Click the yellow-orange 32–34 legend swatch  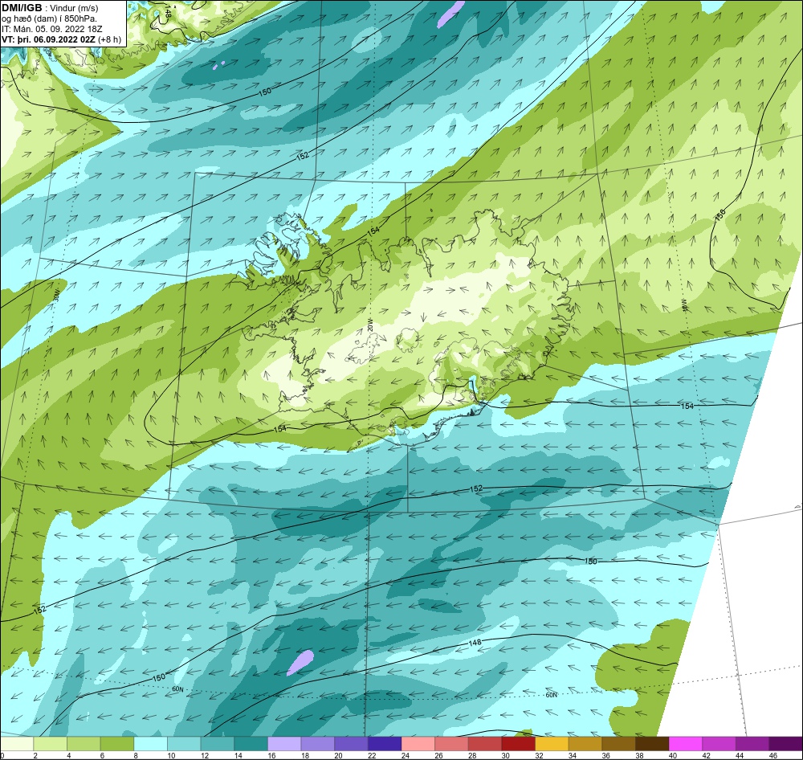tap(552, 744)
